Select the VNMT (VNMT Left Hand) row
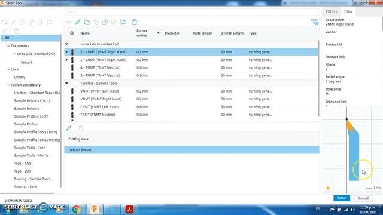The image size is (383, 215). [x=191, y=91]
